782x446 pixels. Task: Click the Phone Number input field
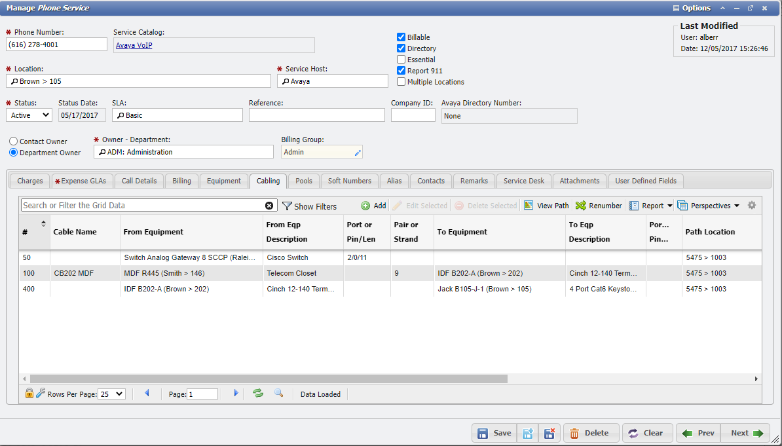56,45
